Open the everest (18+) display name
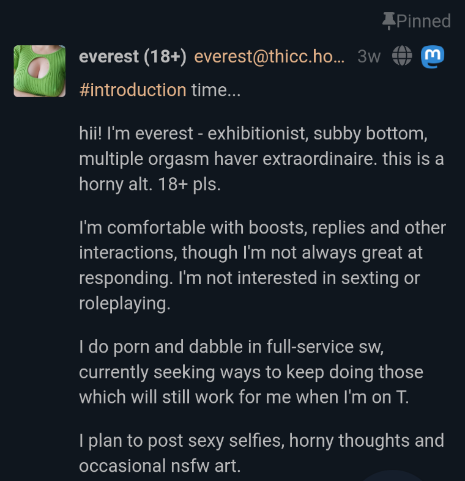Image resolution: width=465 pixels, height=481 pixels. [x=133, y=57]
